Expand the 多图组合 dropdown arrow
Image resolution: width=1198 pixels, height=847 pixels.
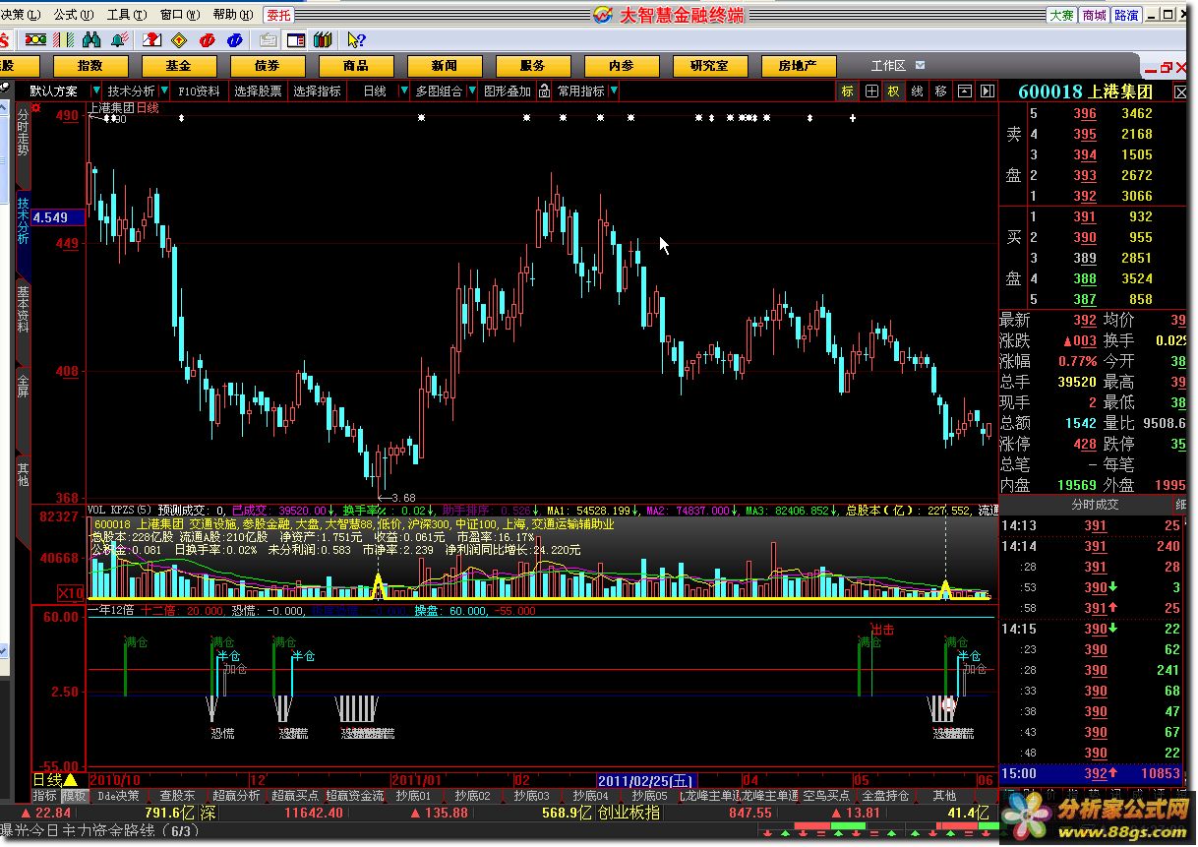click(472, 91)
